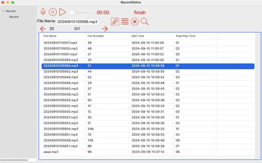Select file 20240910105927.mp3
Screen dimensions: 262x163
pos(61,117)
